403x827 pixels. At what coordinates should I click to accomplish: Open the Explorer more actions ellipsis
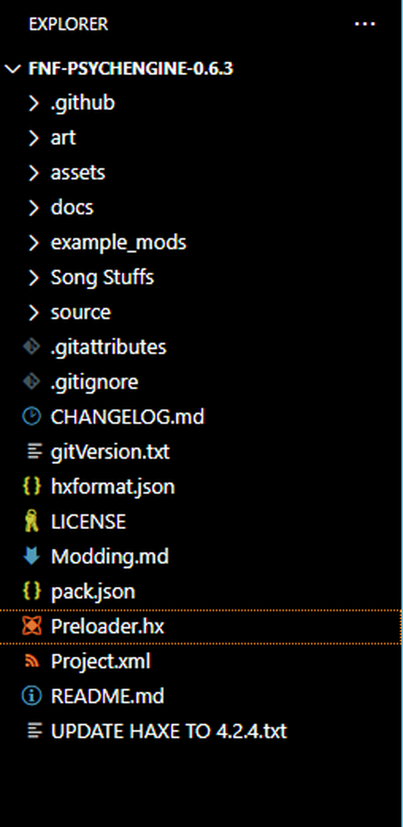tap(365, 24)
